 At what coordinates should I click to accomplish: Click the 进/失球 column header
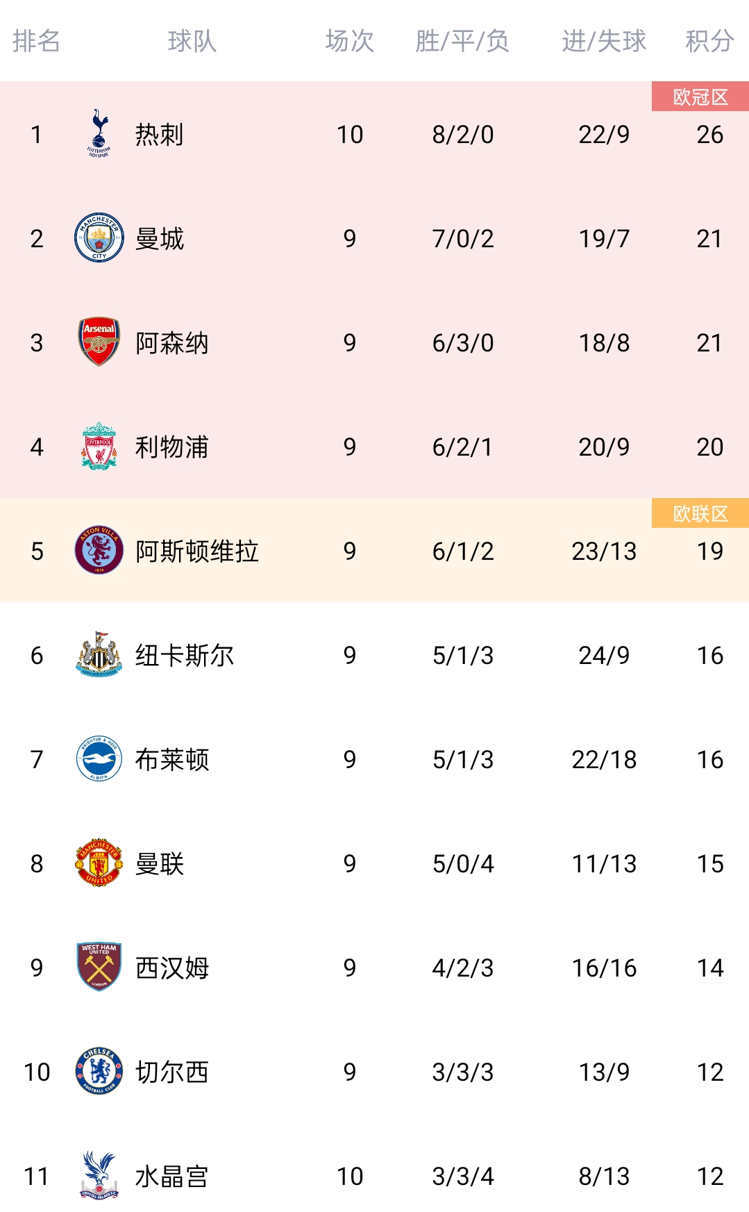point(604,41)
